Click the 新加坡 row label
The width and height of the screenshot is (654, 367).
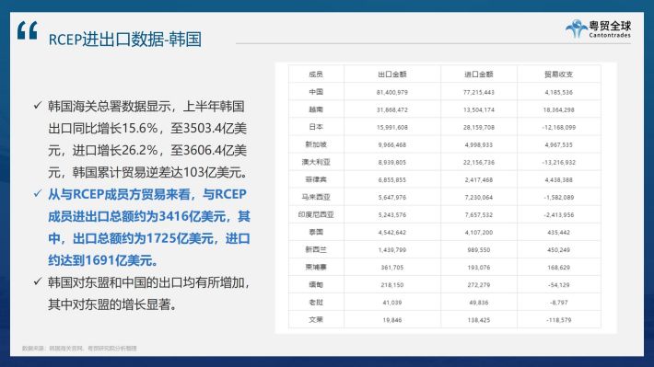[316, 144]
